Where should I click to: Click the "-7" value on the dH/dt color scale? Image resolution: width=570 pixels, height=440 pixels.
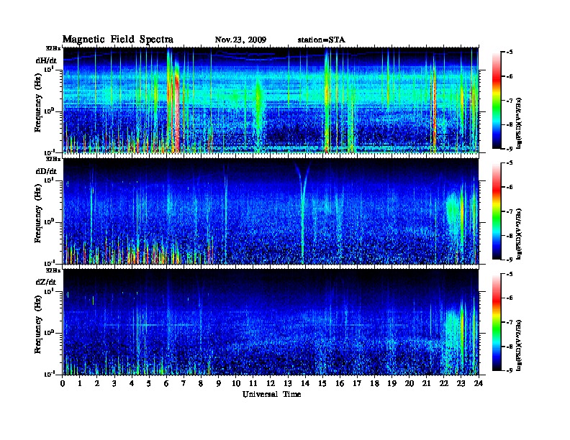click(x=510, y=101)
